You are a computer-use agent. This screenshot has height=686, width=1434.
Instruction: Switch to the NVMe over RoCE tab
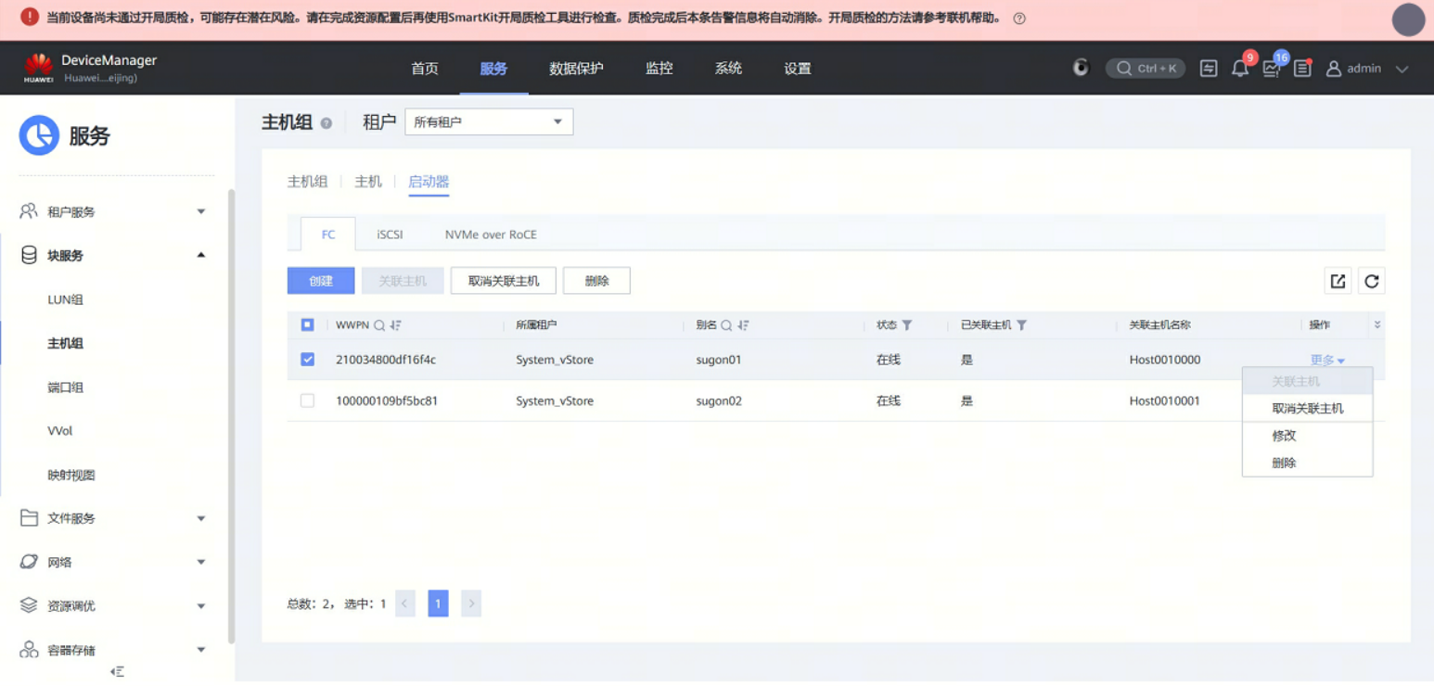[491, 235]
